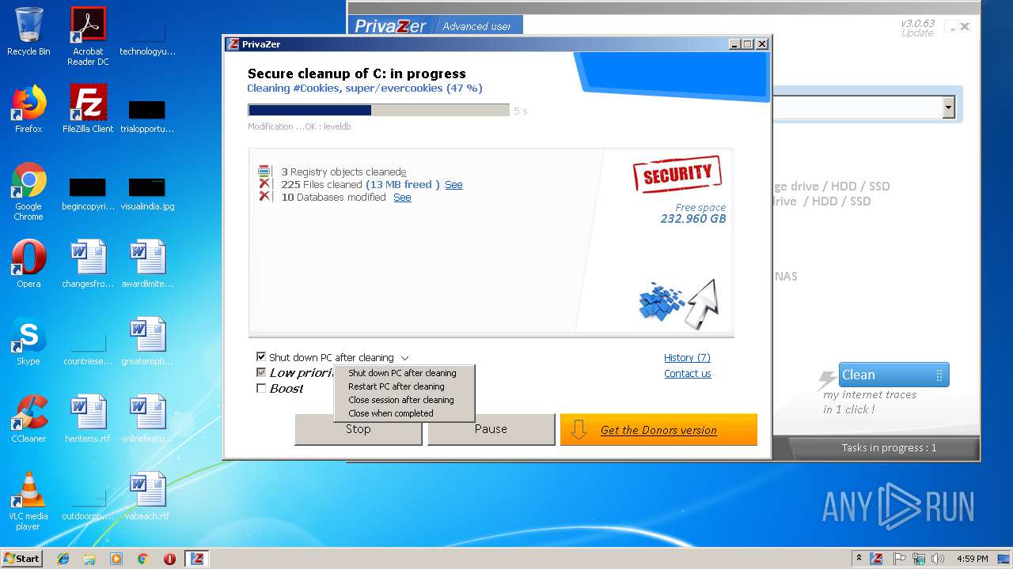The height and width of the screenshot is (569, 1013).
Task: Launch Google Chrome from desktop
Action: coord(28,191)
